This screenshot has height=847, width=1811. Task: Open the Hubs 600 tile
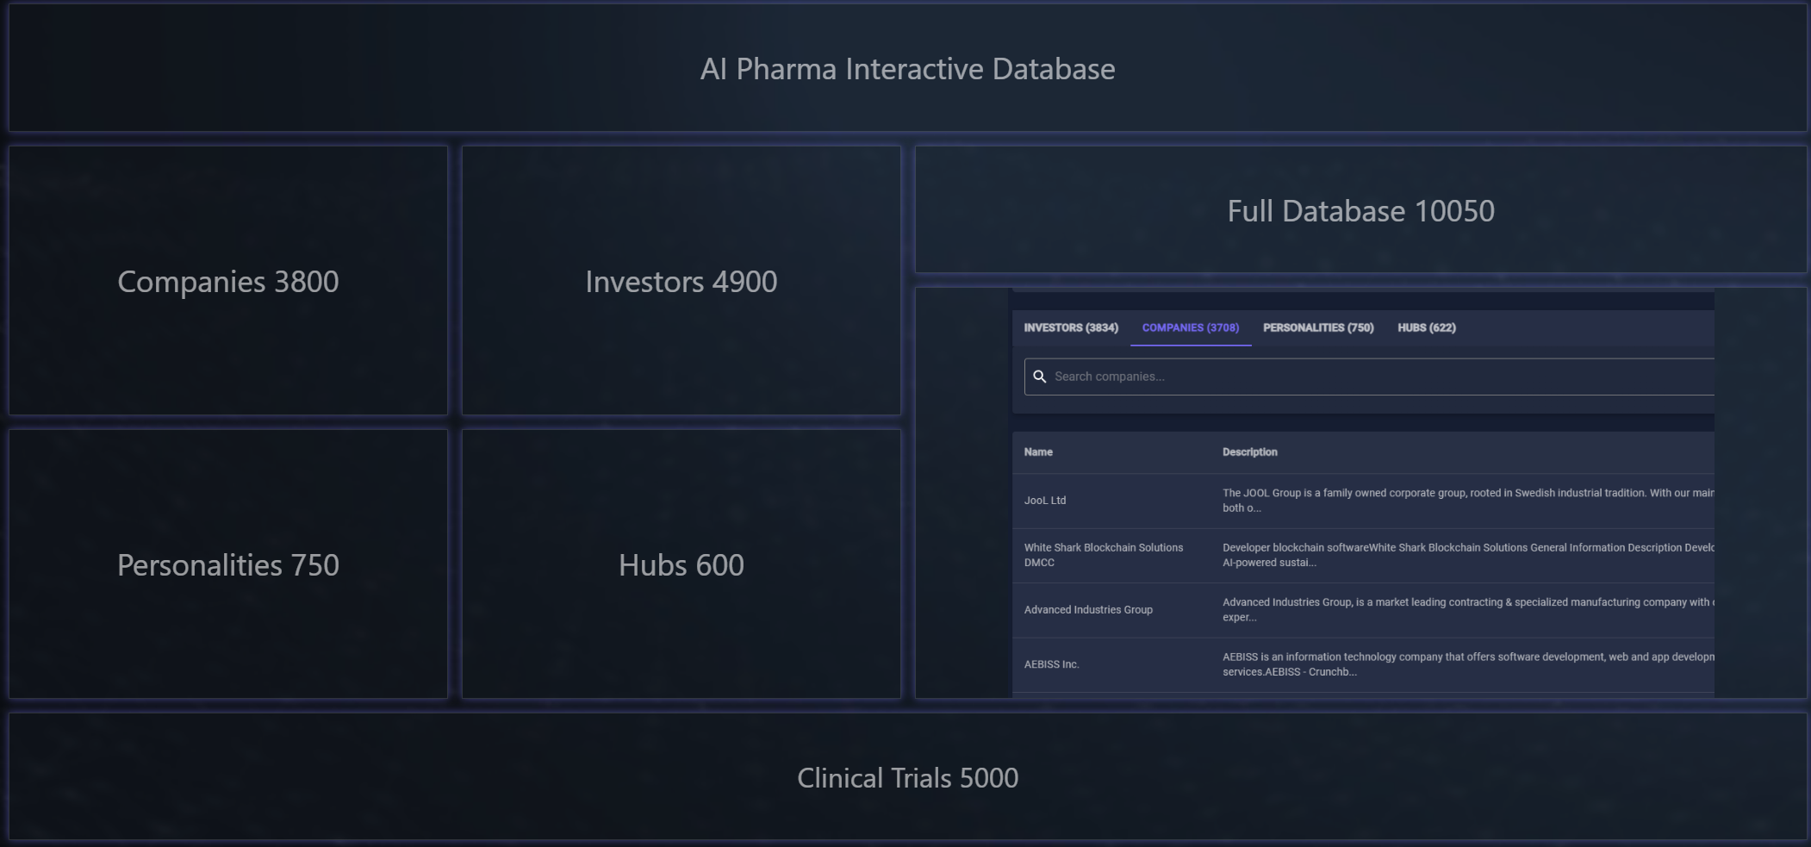[x=681, y=565]
